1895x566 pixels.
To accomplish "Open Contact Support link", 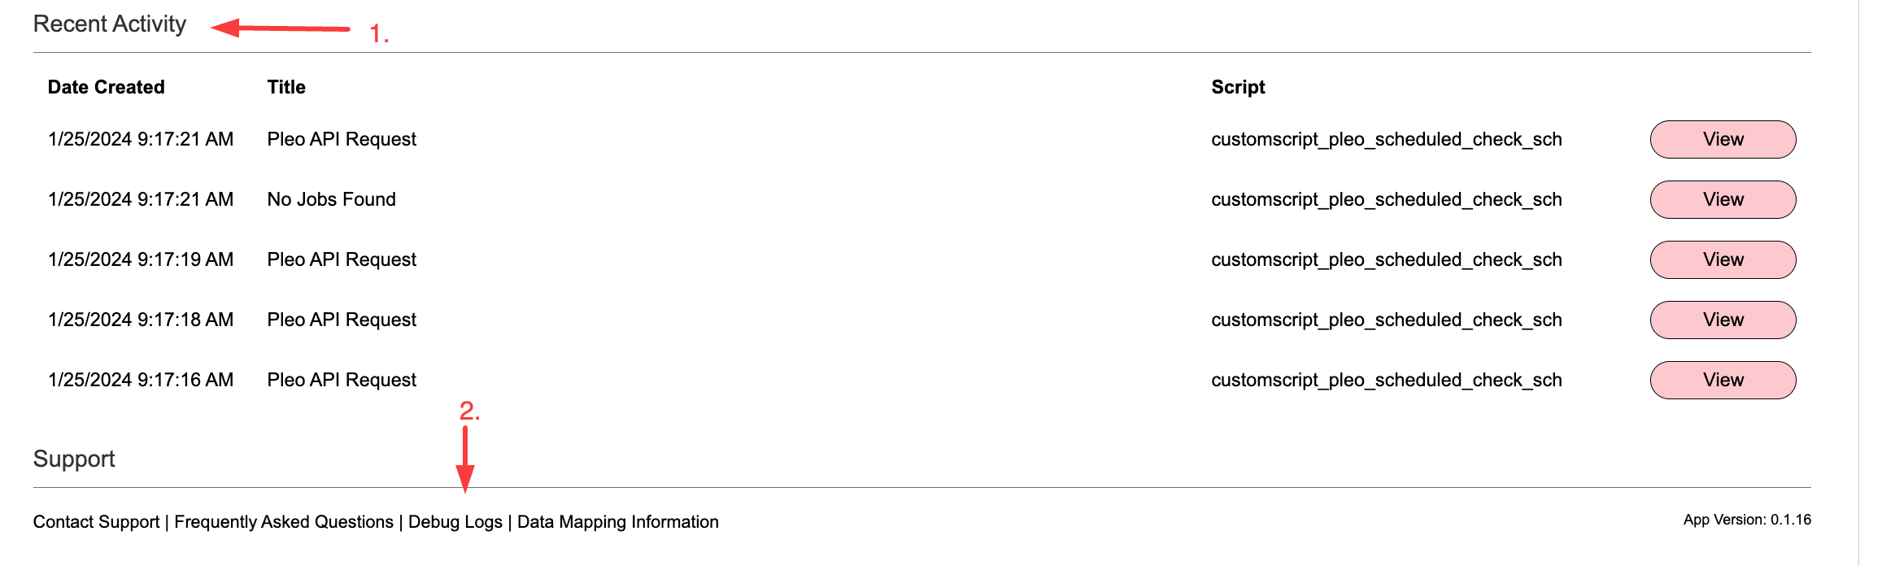I will coord(95,522).
